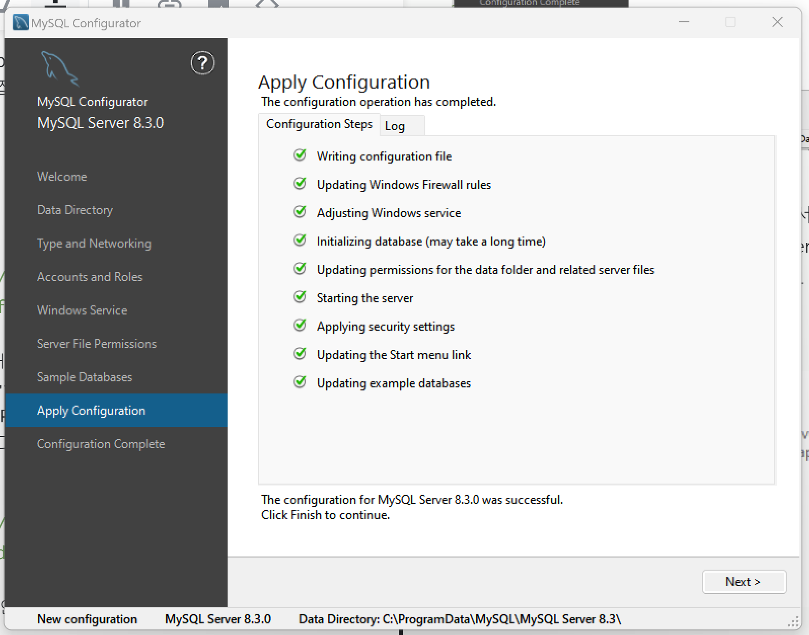The image size is (809, 635).
Task: Click 'New configuration' in status bar
Action: pyautogui.click(x=87, y=619)
